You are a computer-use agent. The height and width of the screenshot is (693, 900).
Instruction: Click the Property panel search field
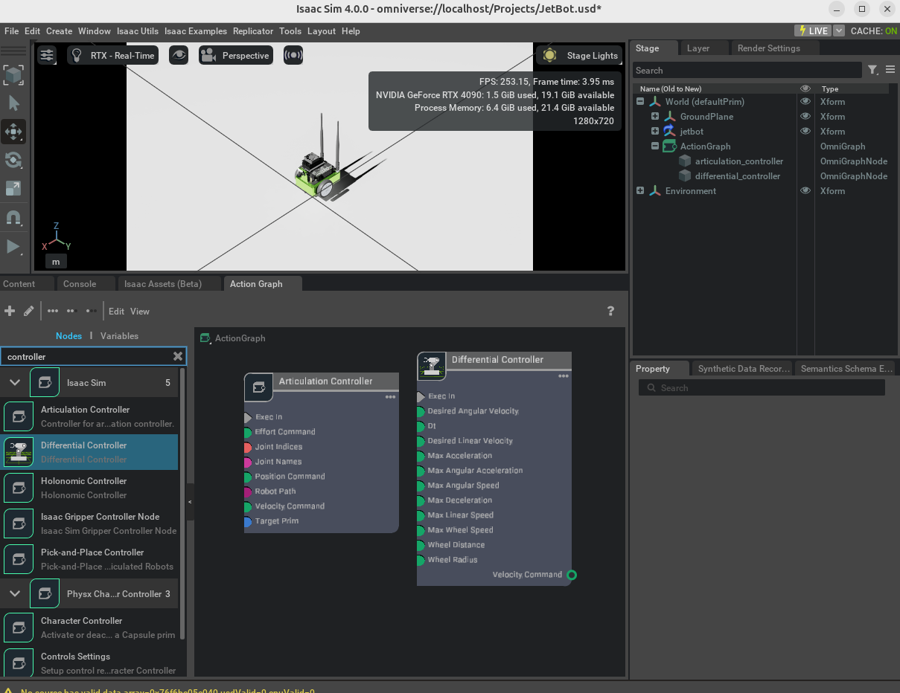[762, 388]
